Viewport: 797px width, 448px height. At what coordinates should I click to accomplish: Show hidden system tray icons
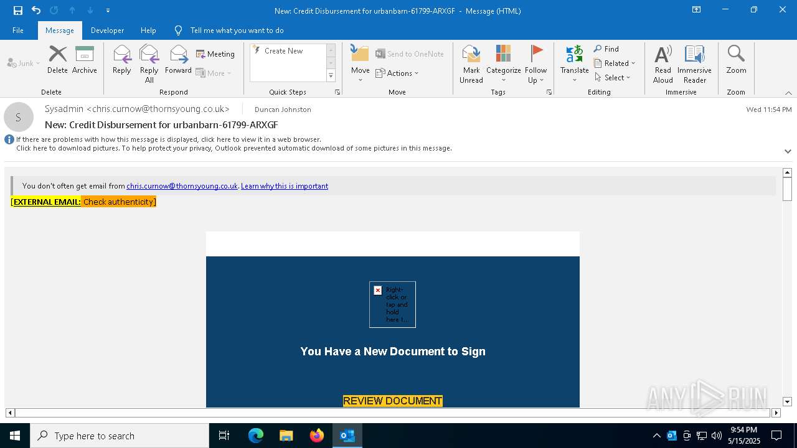(x=656, y=436)
